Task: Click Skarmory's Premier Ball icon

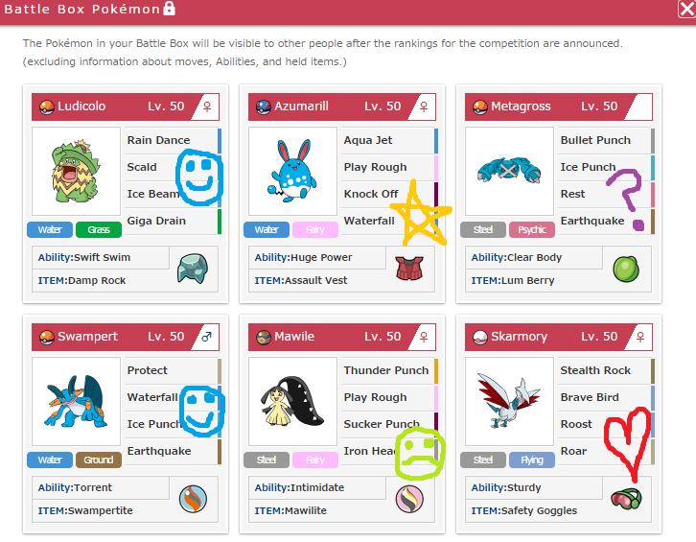Action: pyautogui.click(x=480, y=338)
